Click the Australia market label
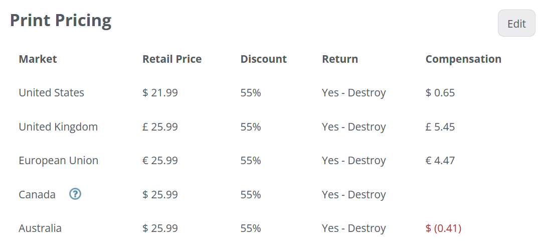This screenshot has height=245, width=540. coord(40,228)
